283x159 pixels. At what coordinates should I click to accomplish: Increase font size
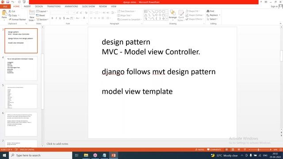pyautogui.click(x=77, y=13)
